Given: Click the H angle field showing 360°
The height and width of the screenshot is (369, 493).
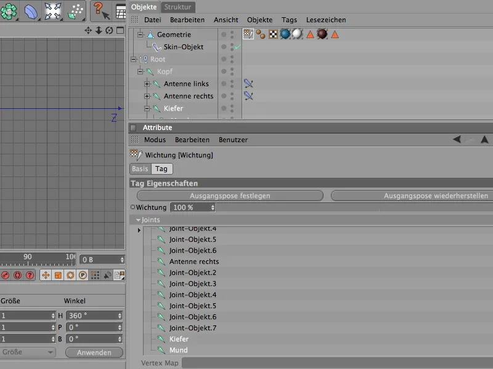Looking at the screenshot, I should (94, 315).
